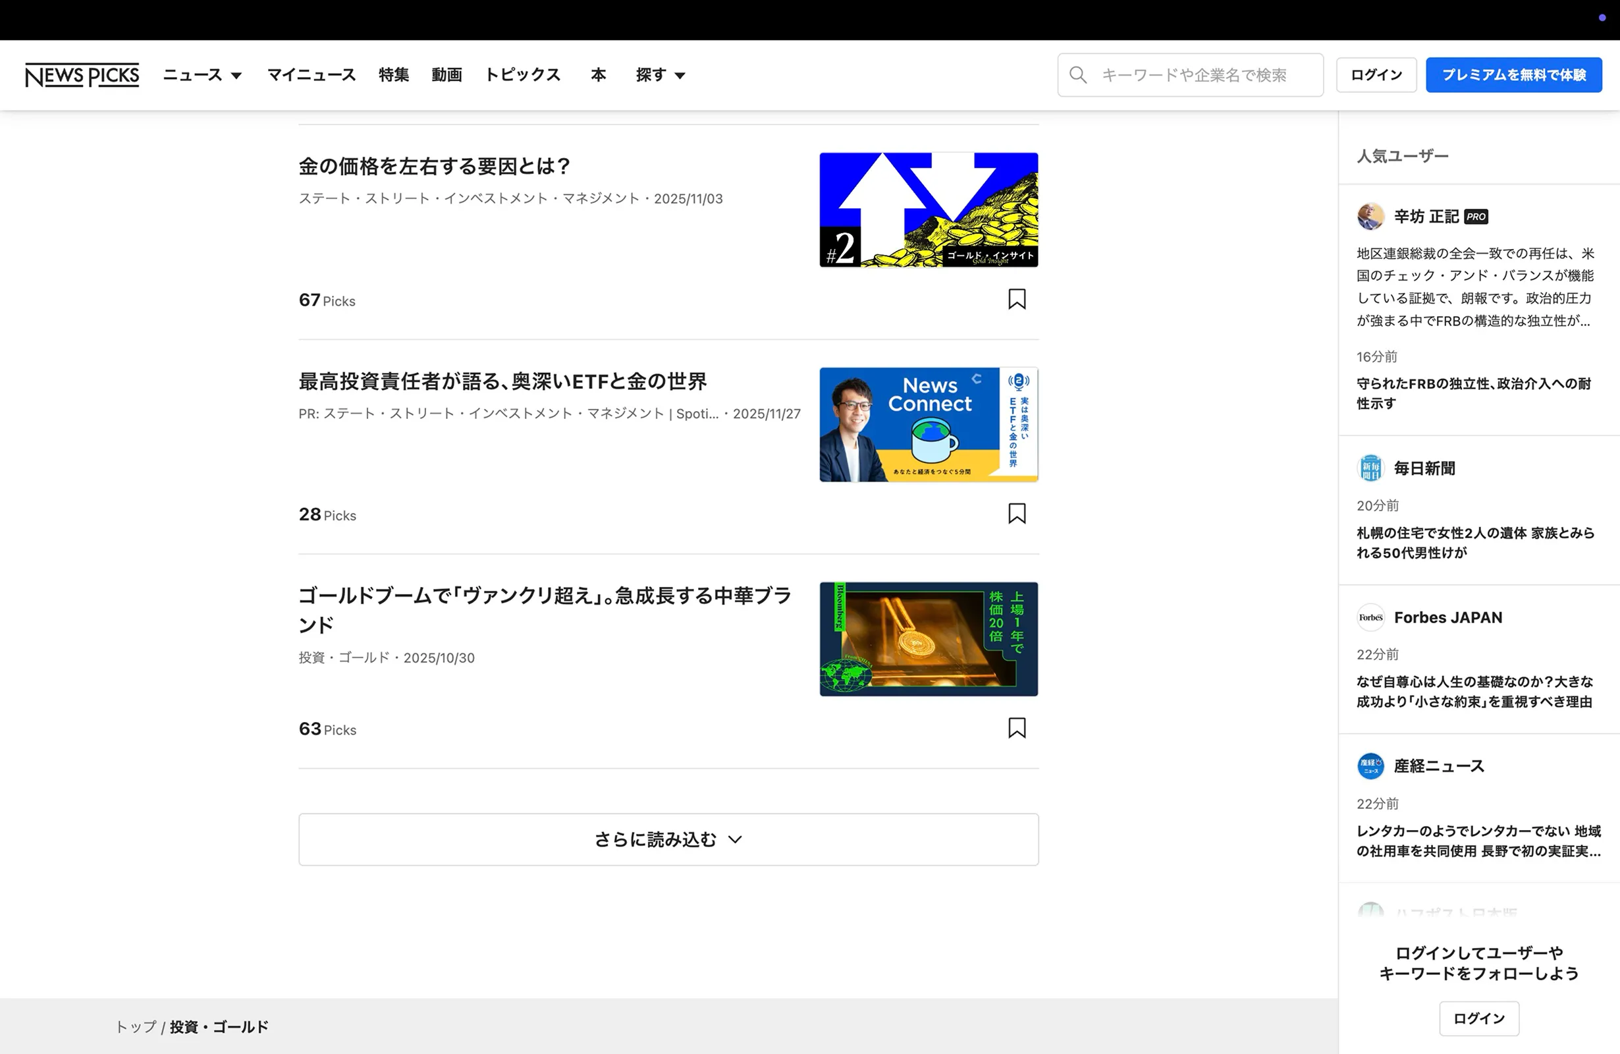Open なぜ自尊心は人生の基礎なのか headline

(x=1474, y=692)
